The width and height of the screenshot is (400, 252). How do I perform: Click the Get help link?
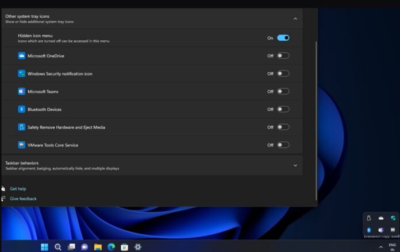(x=18, y=189)
